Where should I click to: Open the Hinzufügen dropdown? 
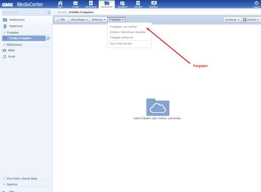click(80, 20)
